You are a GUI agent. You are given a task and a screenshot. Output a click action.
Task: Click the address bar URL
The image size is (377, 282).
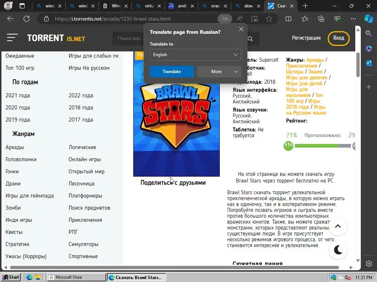pos(112,19)
